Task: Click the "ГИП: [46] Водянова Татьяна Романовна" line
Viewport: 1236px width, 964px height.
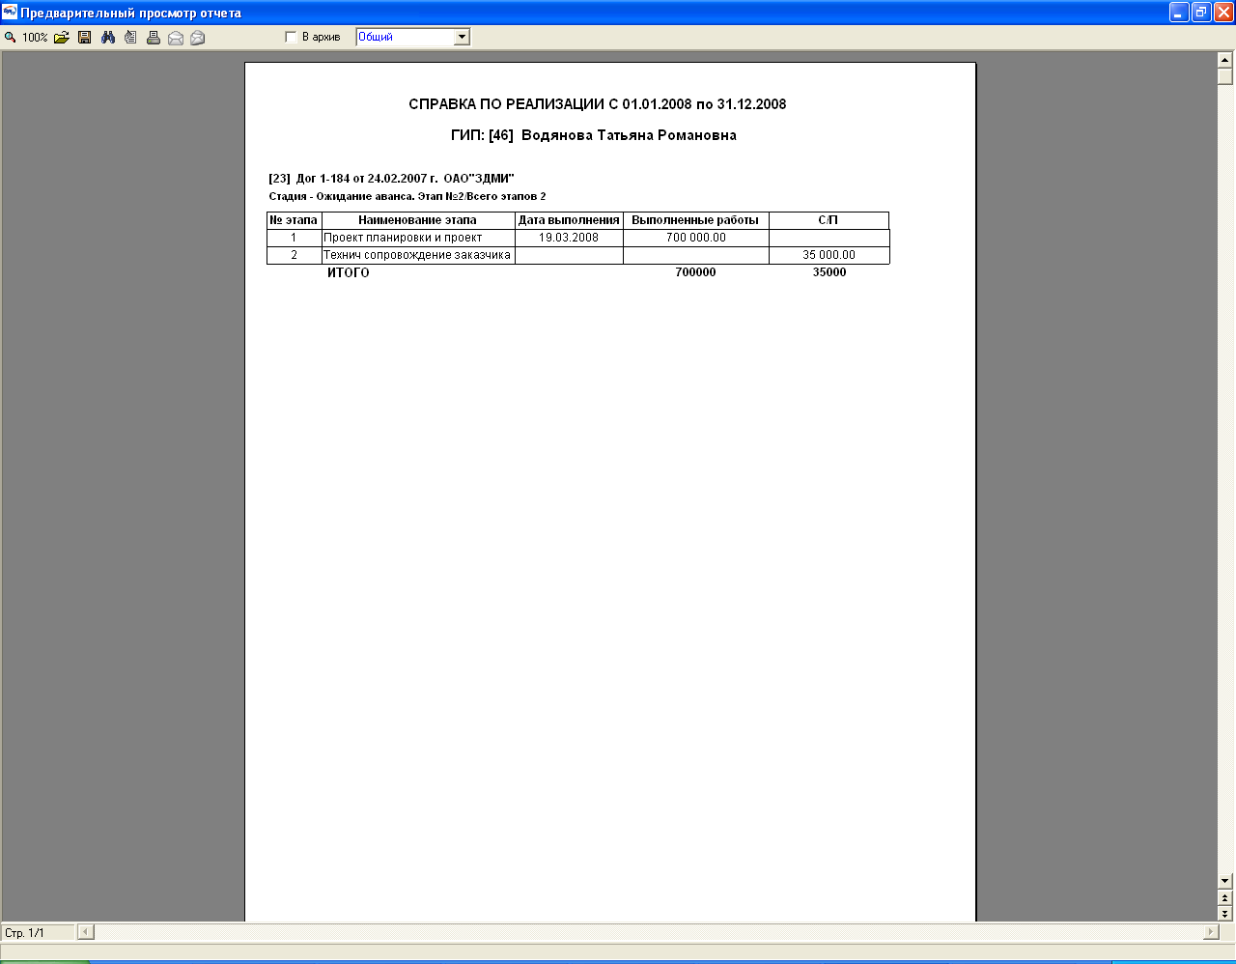Action: (x=594, y=136)
